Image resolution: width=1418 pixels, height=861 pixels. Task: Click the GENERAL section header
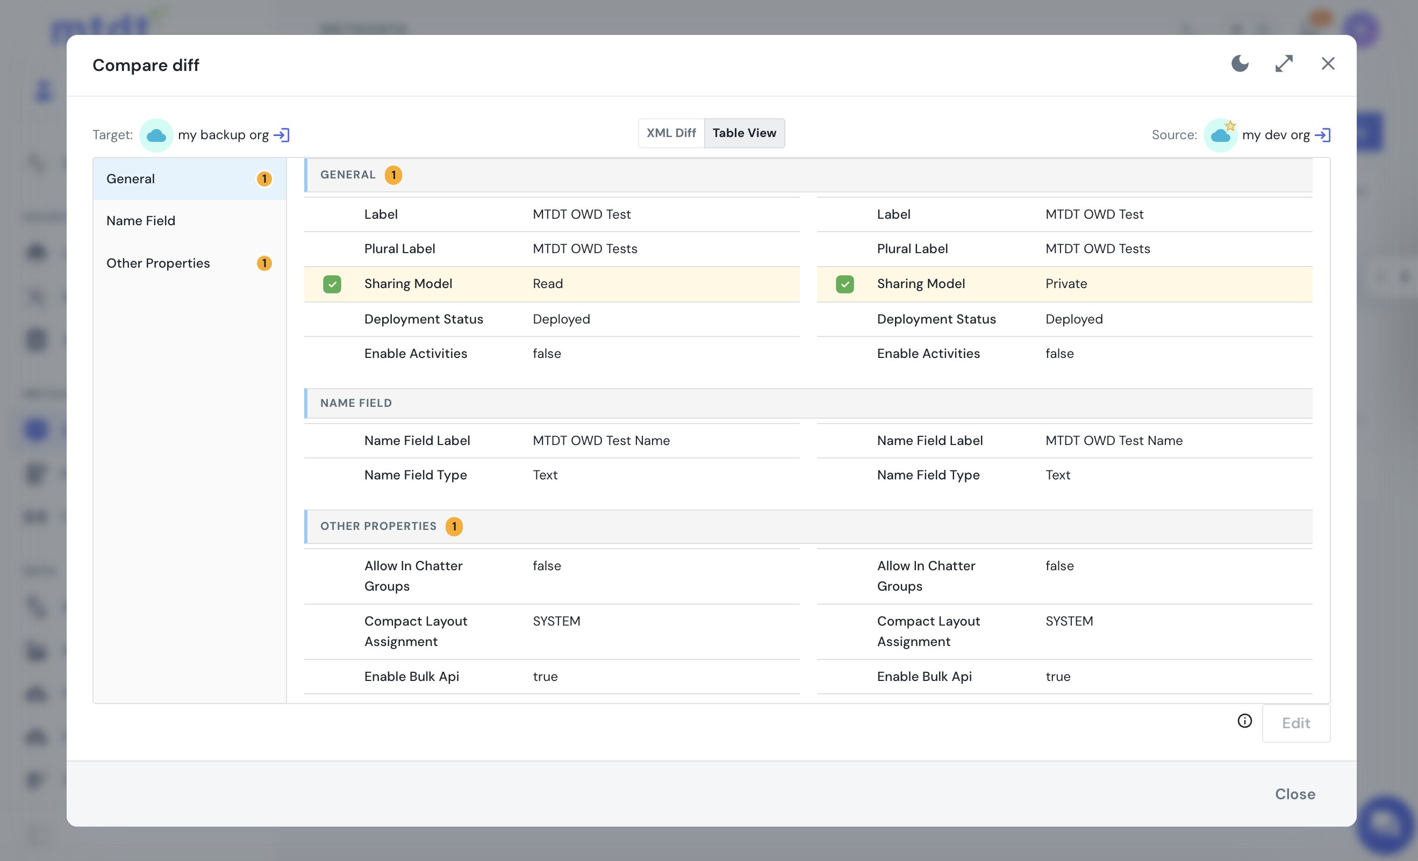808,175
